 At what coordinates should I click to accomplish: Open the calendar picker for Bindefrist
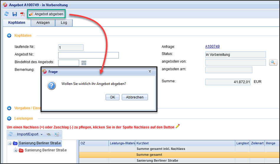point(83,63)
